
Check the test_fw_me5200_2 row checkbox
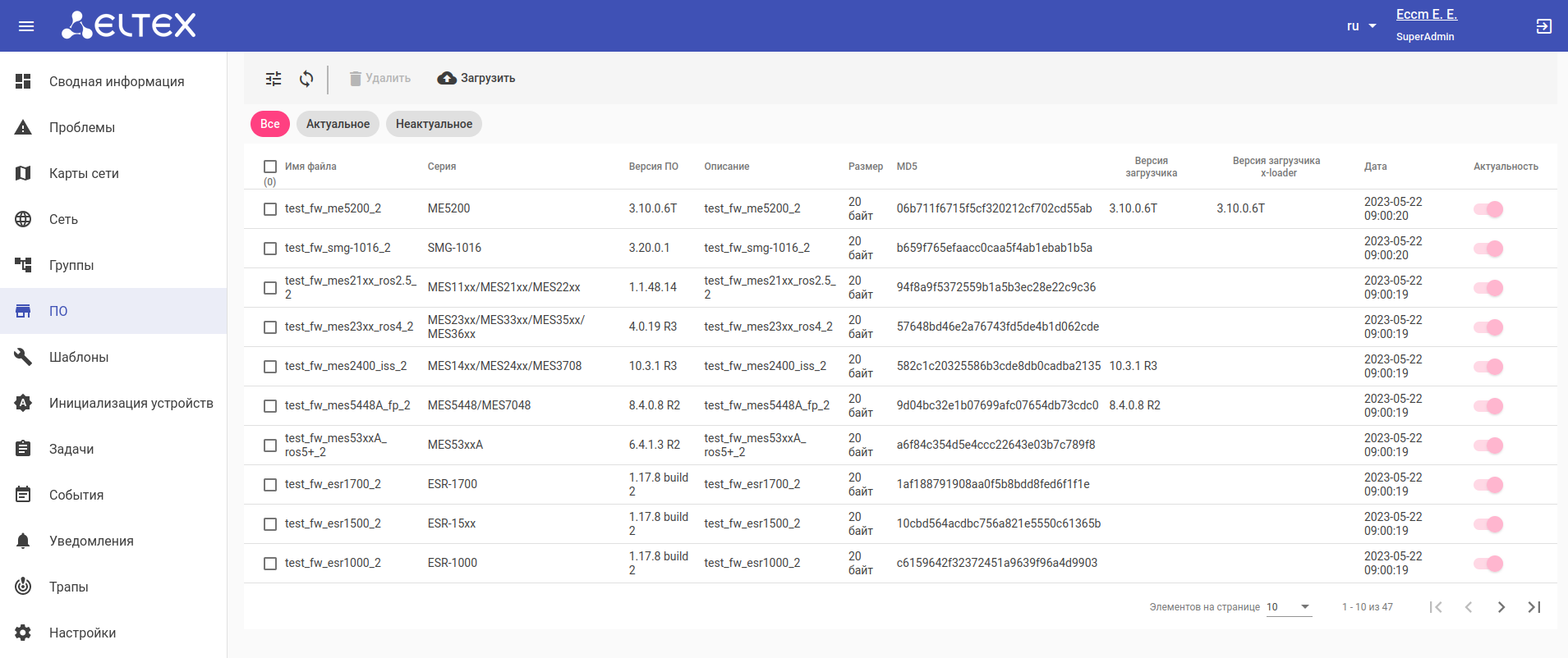coord(270,209)
